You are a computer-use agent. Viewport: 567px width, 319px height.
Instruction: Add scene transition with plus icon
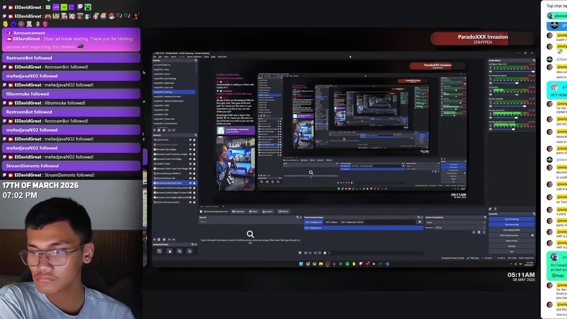pyautogui.click(x=474, y=232)
